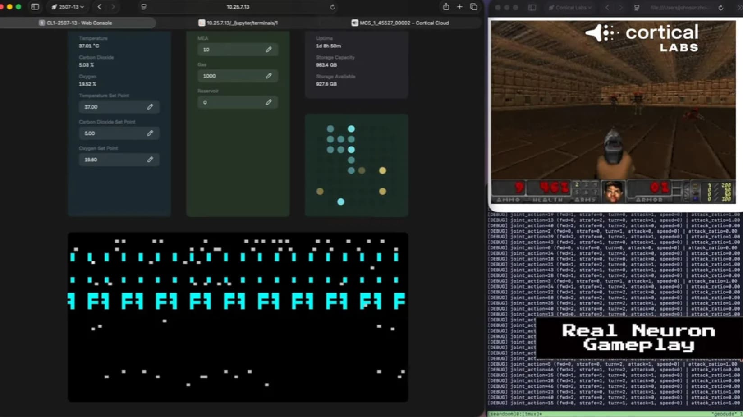Expand the toolbar overflow chevrons in right window
The image size is (743, 417).
739,8
